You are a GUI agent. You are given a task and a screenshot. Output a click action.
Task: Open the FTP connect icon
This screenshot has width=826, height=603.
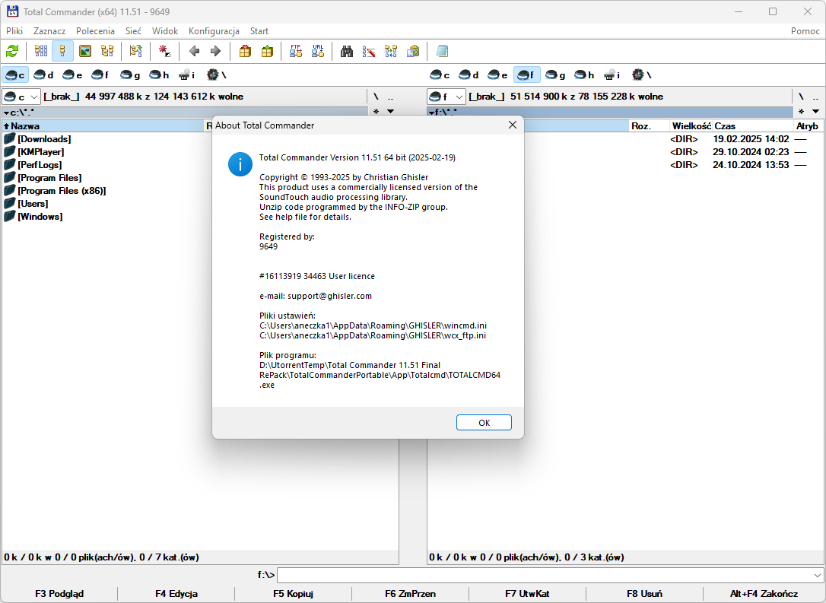[x=296, y=51]
